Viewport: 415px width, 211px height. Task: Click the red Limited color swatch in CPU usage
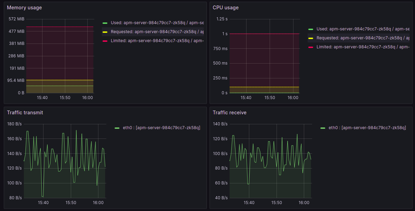click(x=311, y=47)
